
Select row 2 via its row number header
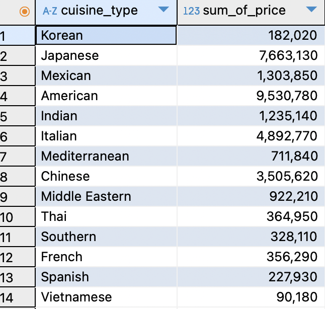(18, 55)
